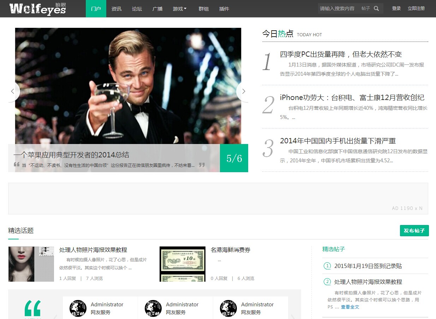Viewport: 436px width, 319px height.
Task: Click the 5/6 slide counter
Action: [234, 158]
